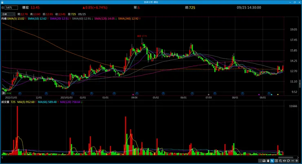The image size is (302, 164).
Task: Click the MA(120) 758.64 volume legend
Action: [70, 102]
